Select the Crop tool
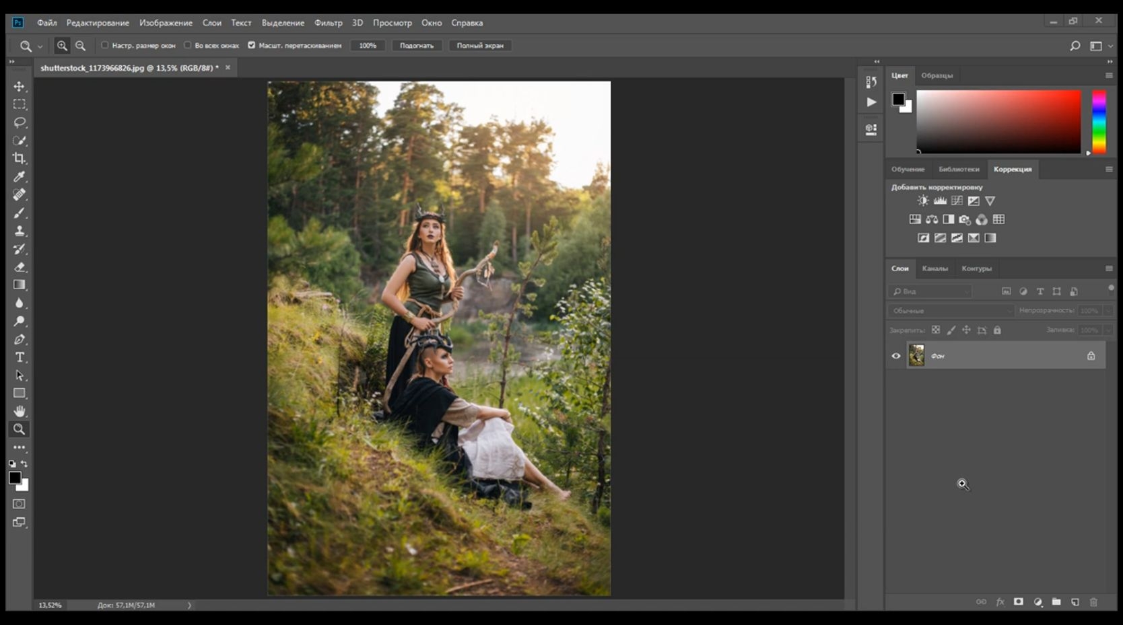 (x=20, y=159)
